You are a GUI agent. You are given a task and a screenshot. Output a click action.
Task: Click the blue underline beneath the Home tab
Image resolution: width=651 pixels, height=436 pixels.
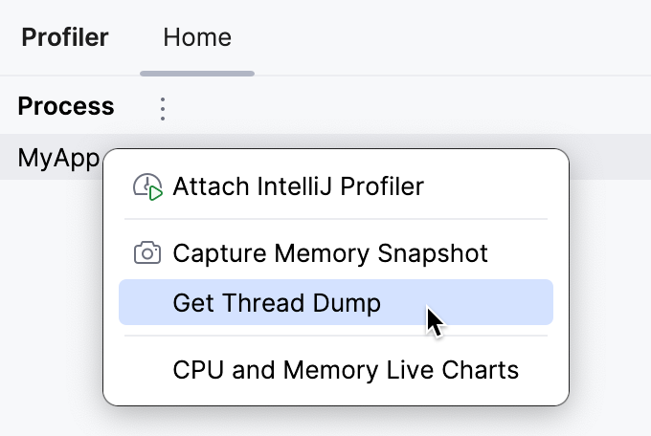point(197,72)
